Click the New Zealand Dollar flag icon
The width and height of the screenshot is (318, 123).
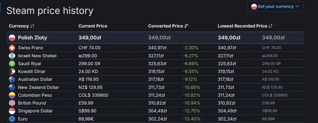[x=12, y=87]
